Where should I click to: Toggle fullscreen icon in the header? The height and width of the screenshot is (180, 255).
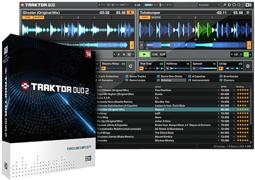[239, 5]
